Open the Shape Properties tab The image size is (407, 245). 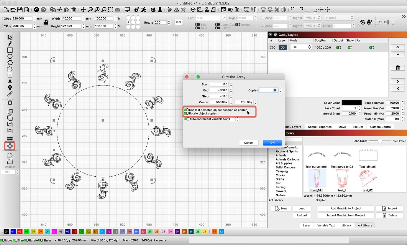(319, 127)
